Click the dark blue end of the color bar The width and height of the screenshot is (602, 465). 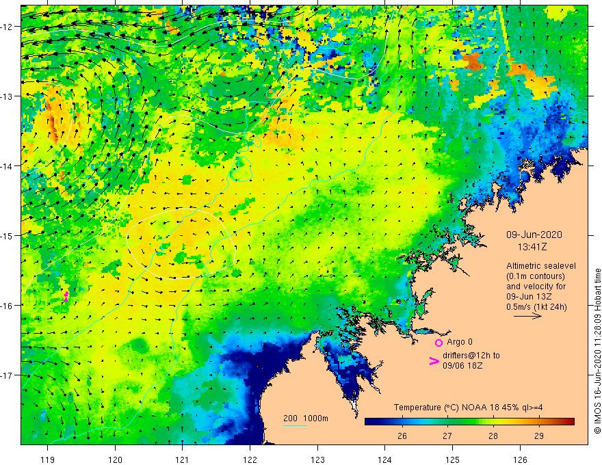370,422
